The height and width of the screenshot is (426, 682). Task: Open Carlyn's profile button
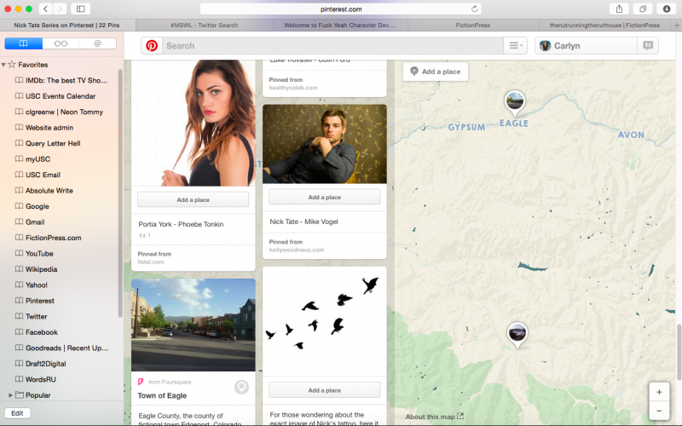[x=586, y=46]
